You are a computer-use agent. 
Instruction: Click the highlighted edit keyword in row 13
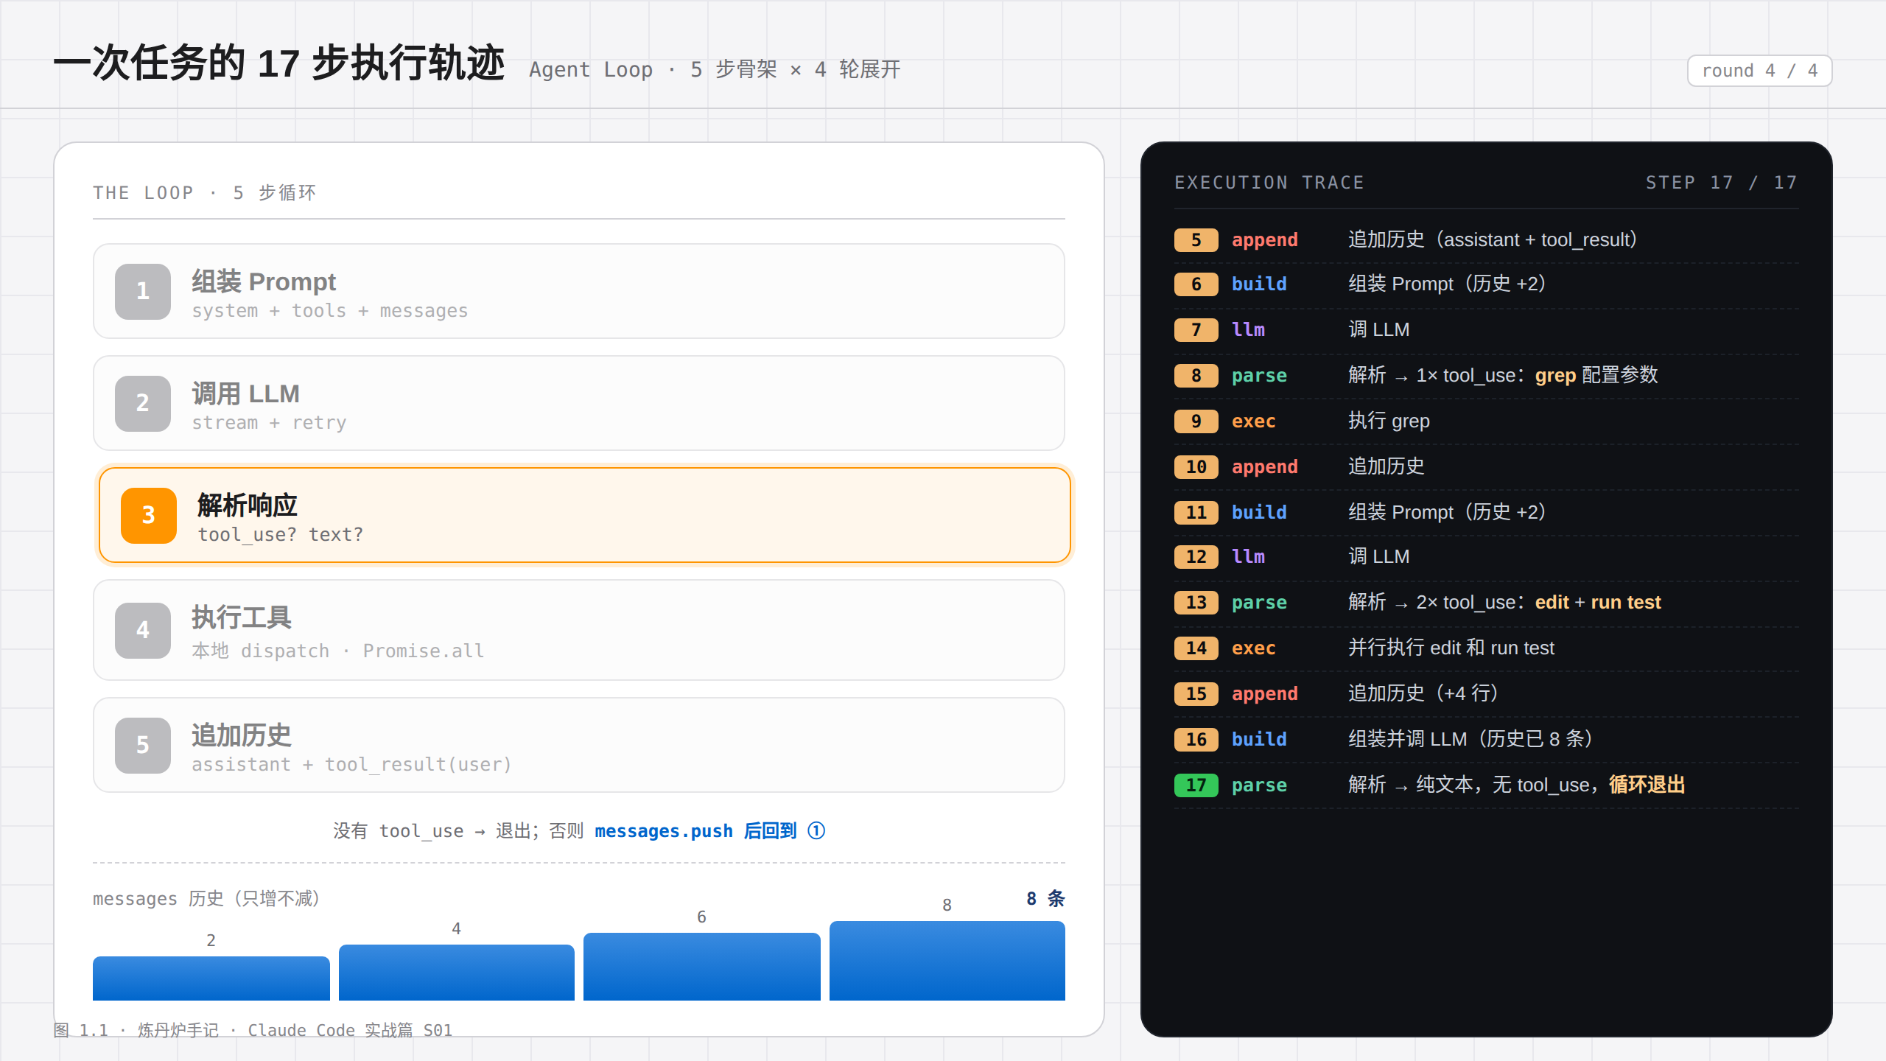[1552, 603]
